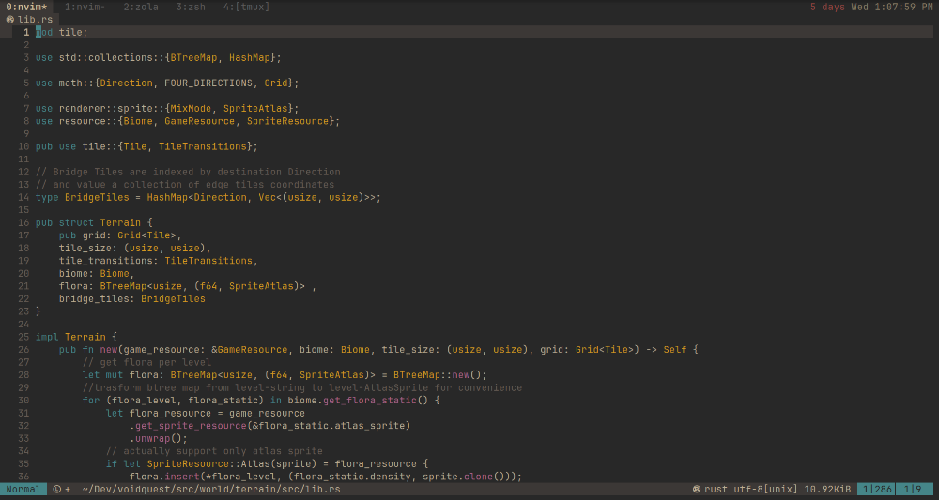This screenshot has height=500, width=939.
Task: Click the clock showing Wed 1:07:59 PM
Action: (892, 7)
